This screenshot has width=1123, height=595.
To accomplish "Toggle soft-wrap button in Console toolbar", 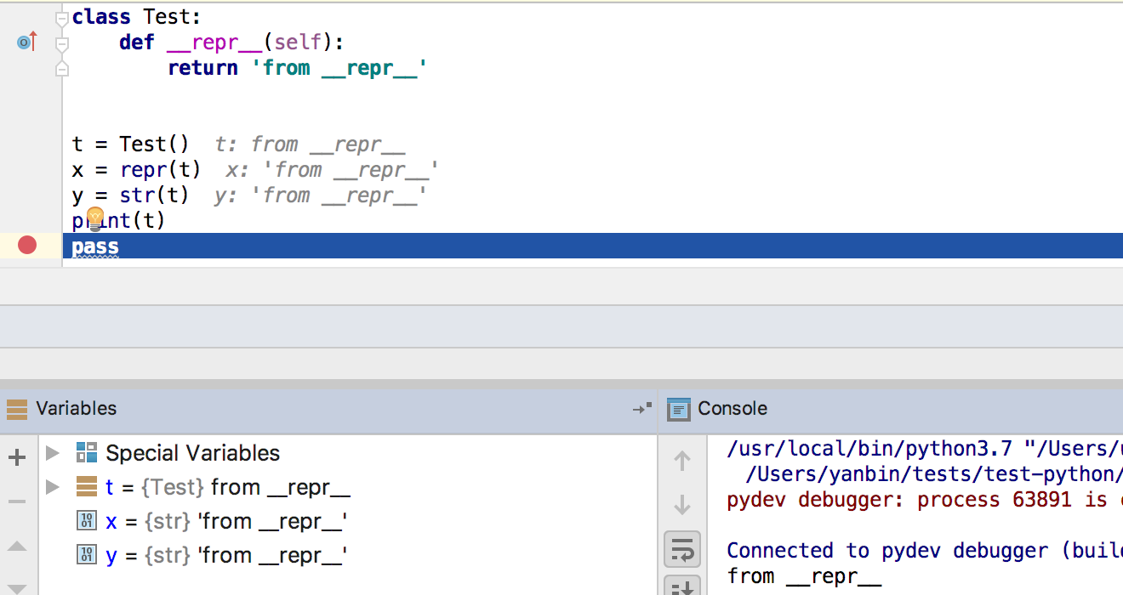I will click(x=681, y=550).
